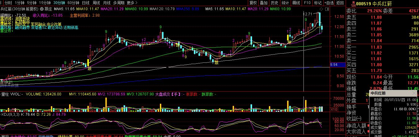Click the R500 badge beside stock code
This screenshot has width=419, height=137.
tap(353, 4)
